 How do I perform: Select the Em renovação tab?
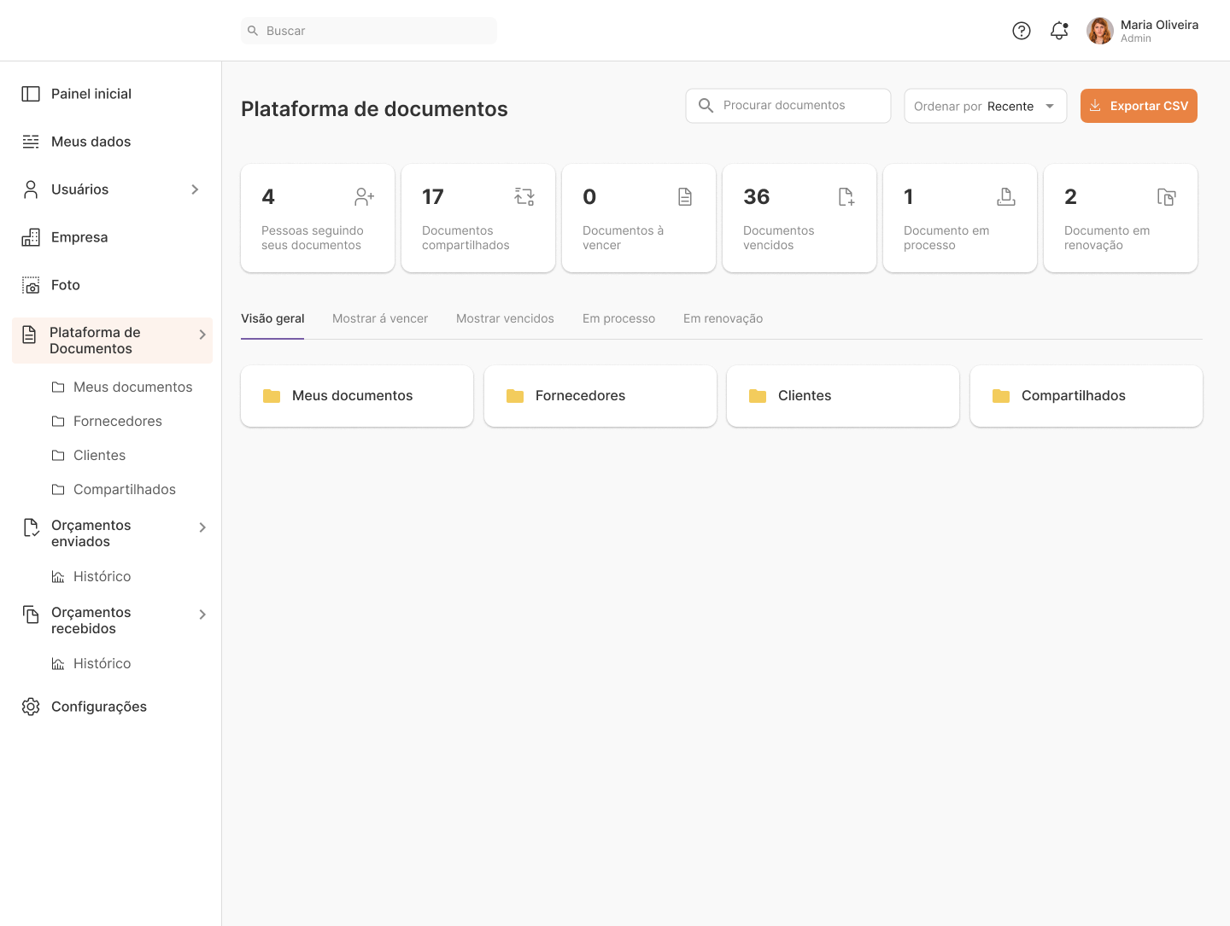(723, 318)
